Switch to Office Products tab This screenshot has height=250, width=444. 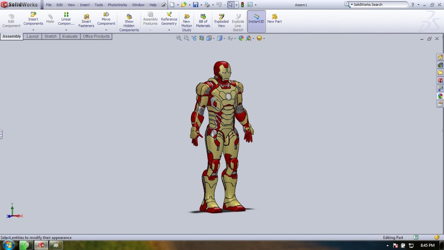(96, 36)
